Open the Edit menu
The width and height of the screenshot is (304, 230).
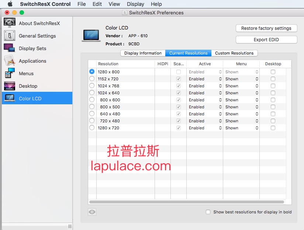(97, 4)
